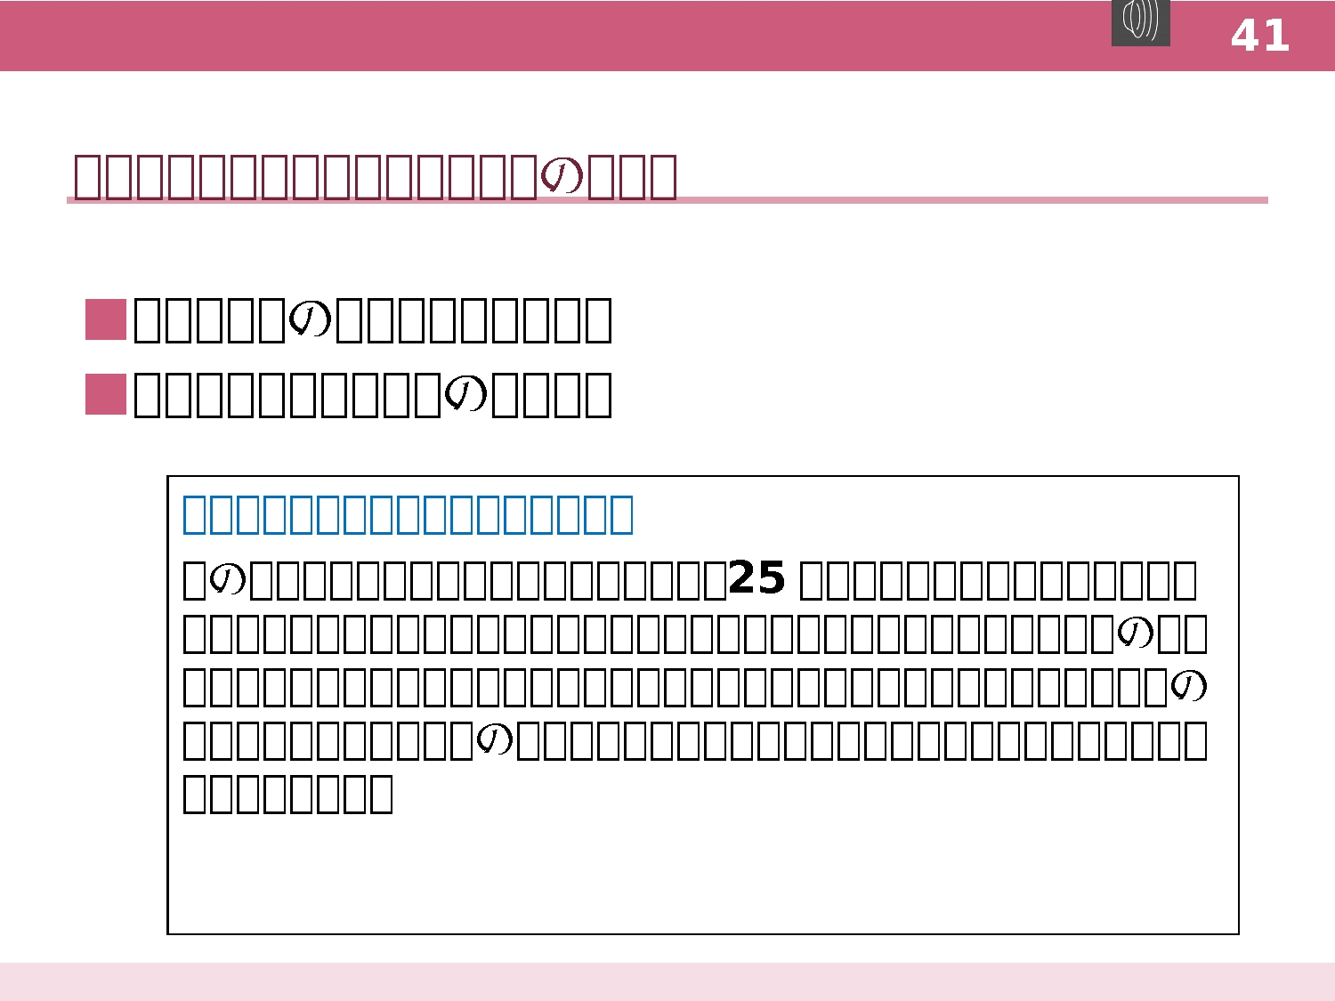Click the の character starting the boxed paragraph
Image resolution: width=1335 pixels, height=1001 pixels.
pyautogui.click(x=228, y=580)
